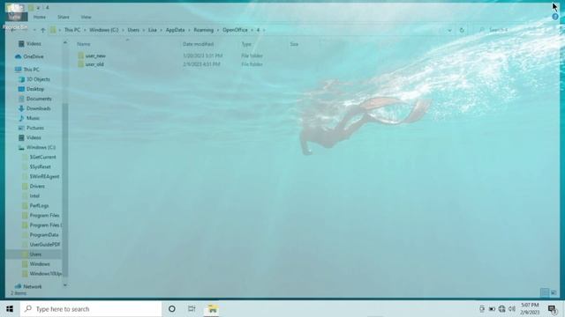Switch to Details view layout icon
This screenshot has height=317, width=565.
(x=545, y=292)
